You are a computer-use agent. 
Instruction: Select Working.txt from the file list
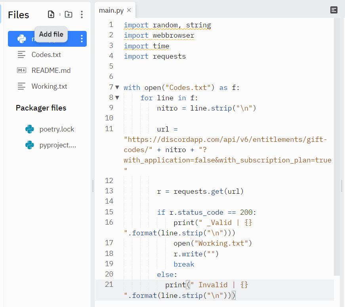(50, 86)
